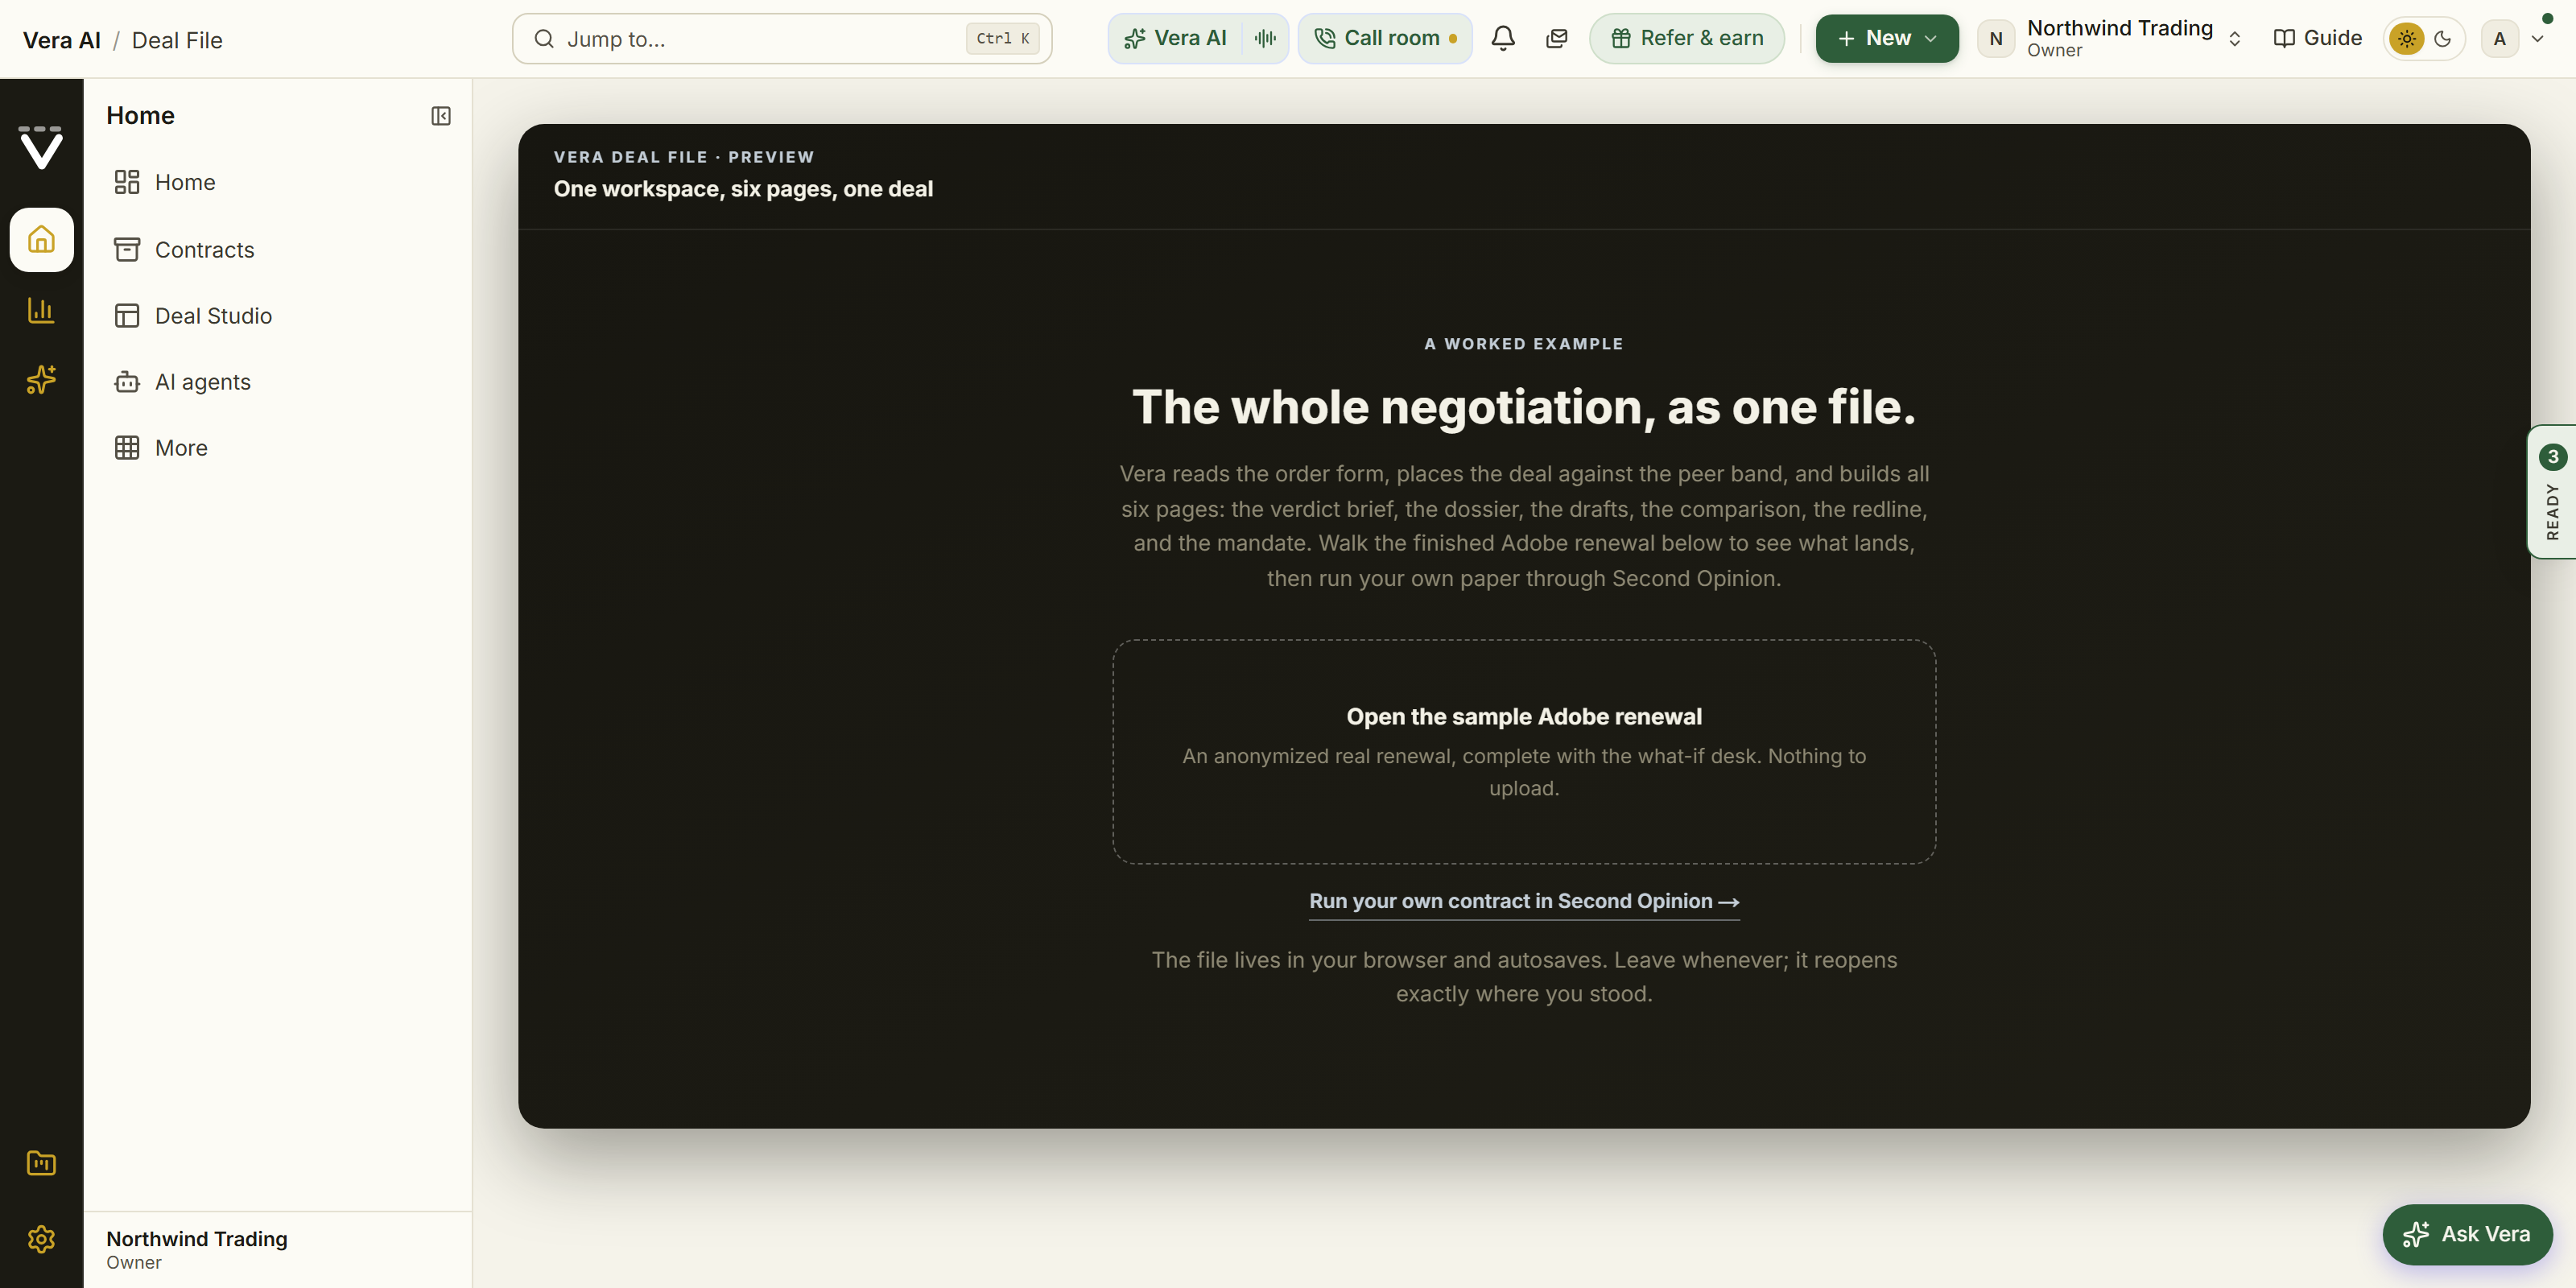Open Deal Studio in the sidebar menu
2576x1288 pixels.
coord(278,316)
